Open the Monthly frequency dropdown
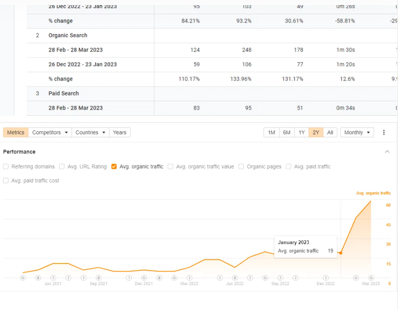This screenshot has height=310, width=398. (x=357, y=132)
